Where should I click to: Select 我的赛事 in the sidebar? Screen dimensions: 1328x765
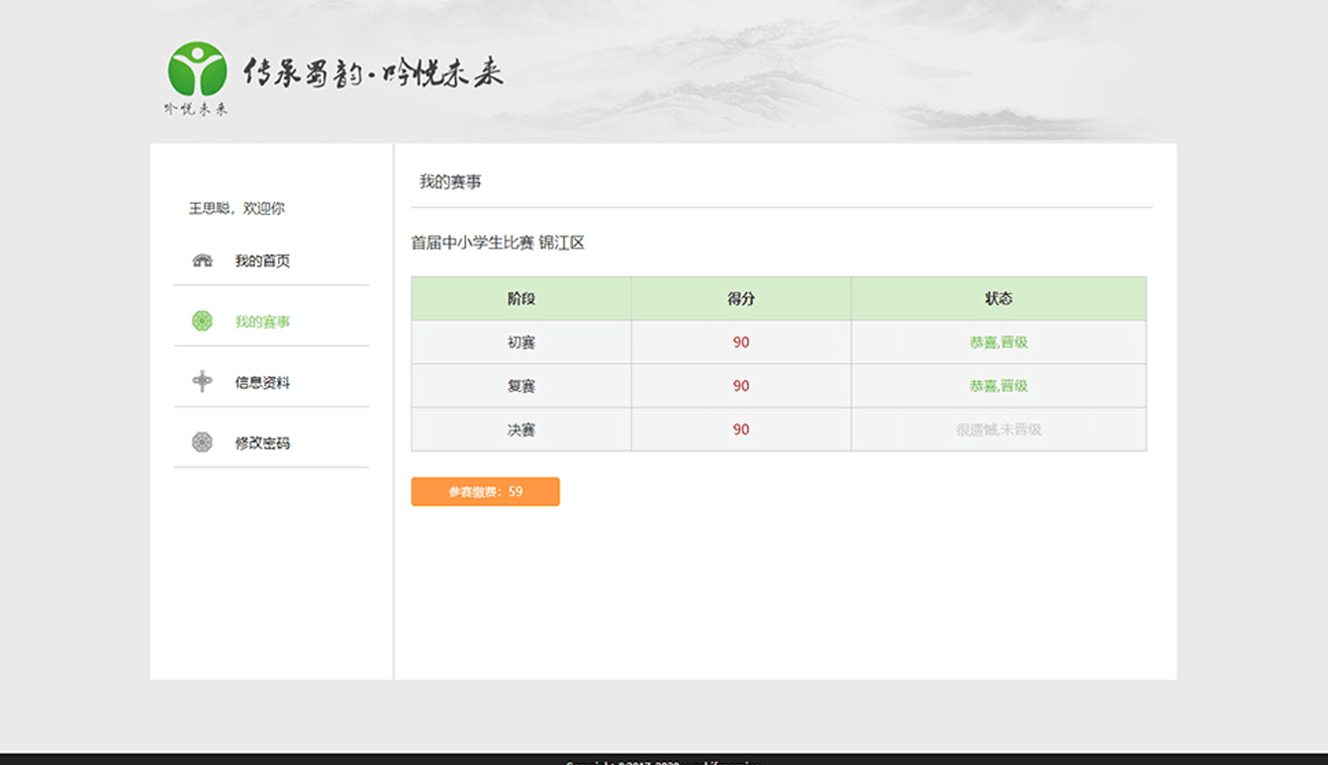pyautogui.click(x=262, y=322)
